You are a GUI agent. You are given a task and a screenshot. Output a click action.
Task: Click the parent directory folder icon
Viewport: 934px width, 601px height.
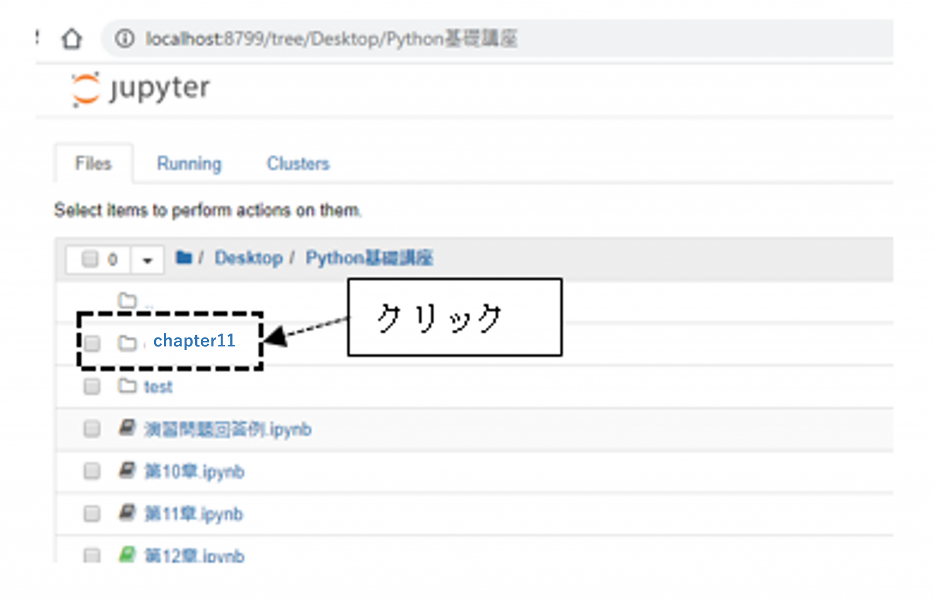point(127,300)
